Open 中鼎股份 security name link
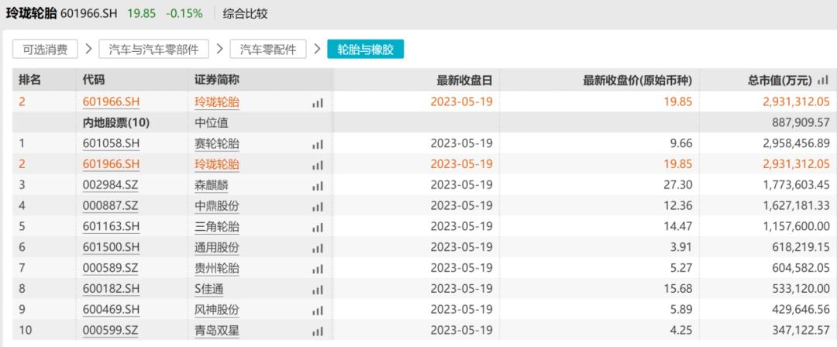 [217, 206]
